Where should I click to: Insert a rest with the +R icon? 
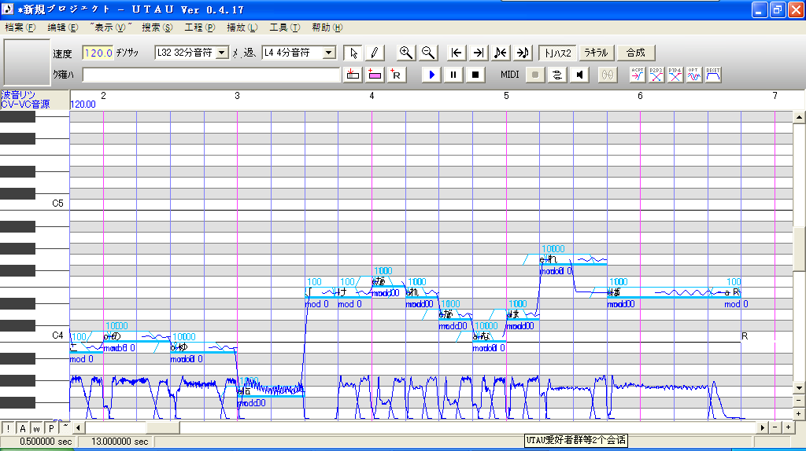[x=396, y=75]
